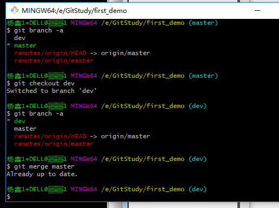The width and height of the screenshot is (279, 208).
Task: Click white 'dev' entry in first branch listing
Action: pos(20,38)
